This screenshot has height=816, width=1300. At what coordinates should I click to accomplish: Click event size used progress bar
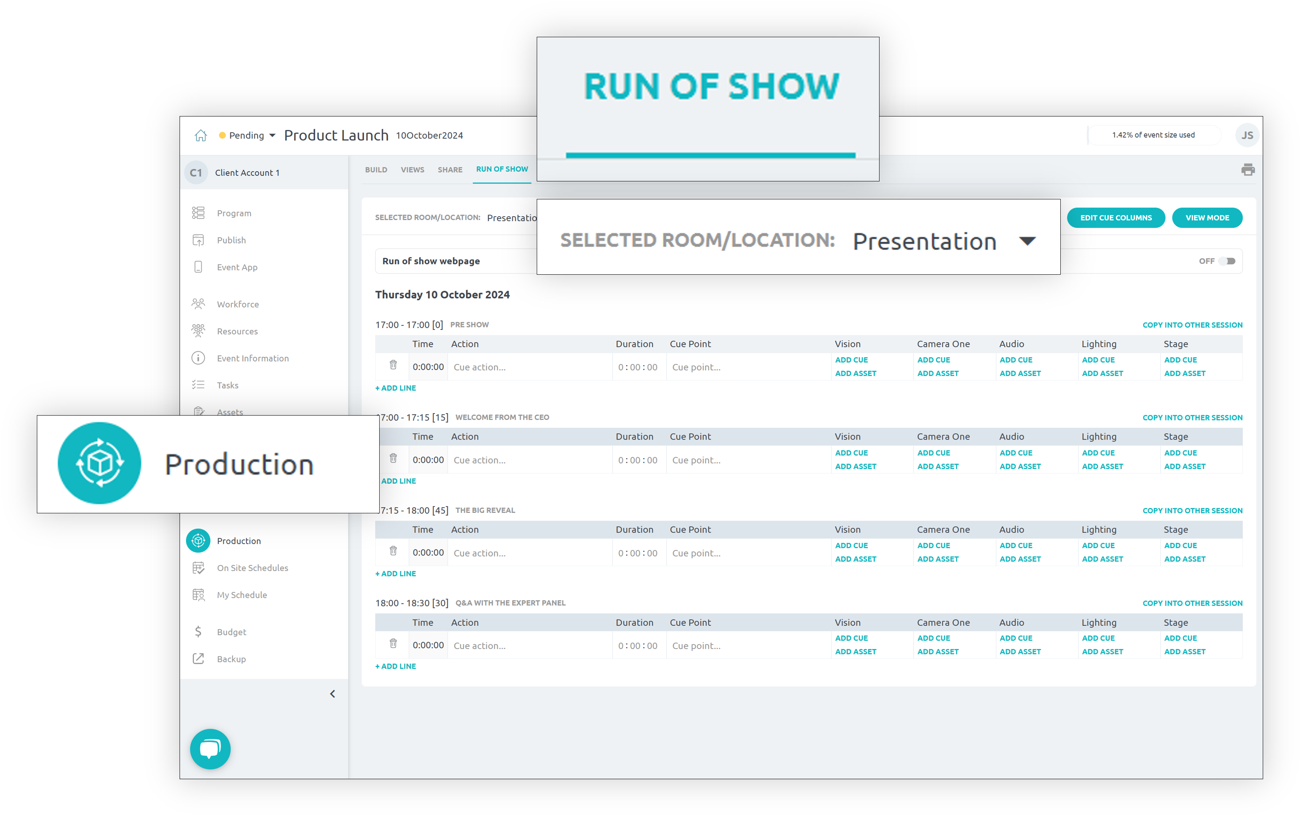[x=1154, y=135]
